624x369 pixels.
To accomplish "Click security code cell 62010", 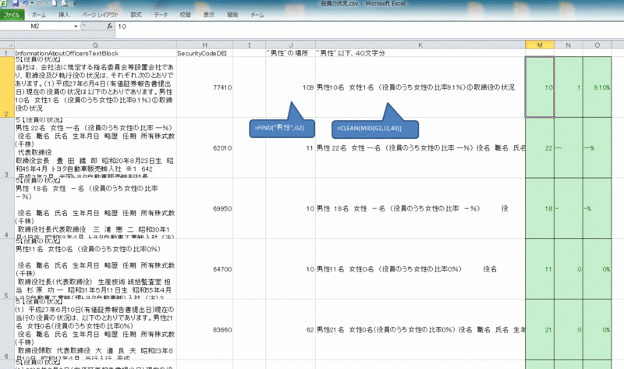I will [x=204, y=147].
